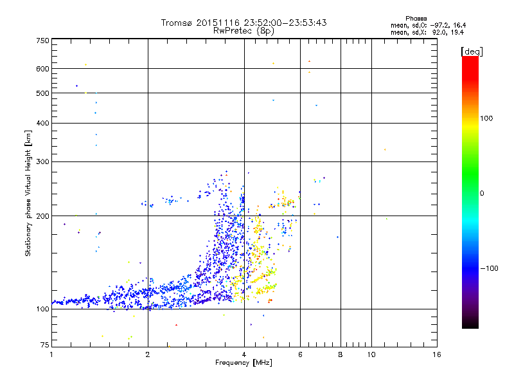Click the x-axis '6' tick label
This screenshot has width=514, height=386.
pyautogui.click(x=300, y=354)
